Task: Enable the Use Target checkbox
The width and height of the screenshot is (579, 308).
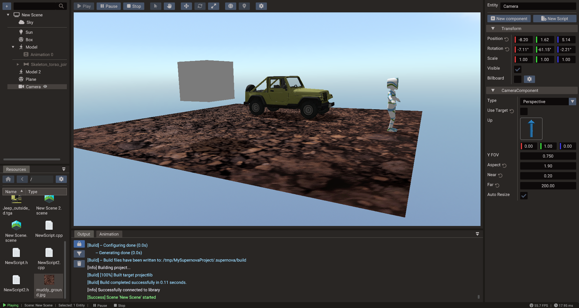Action: pos(524,111)
